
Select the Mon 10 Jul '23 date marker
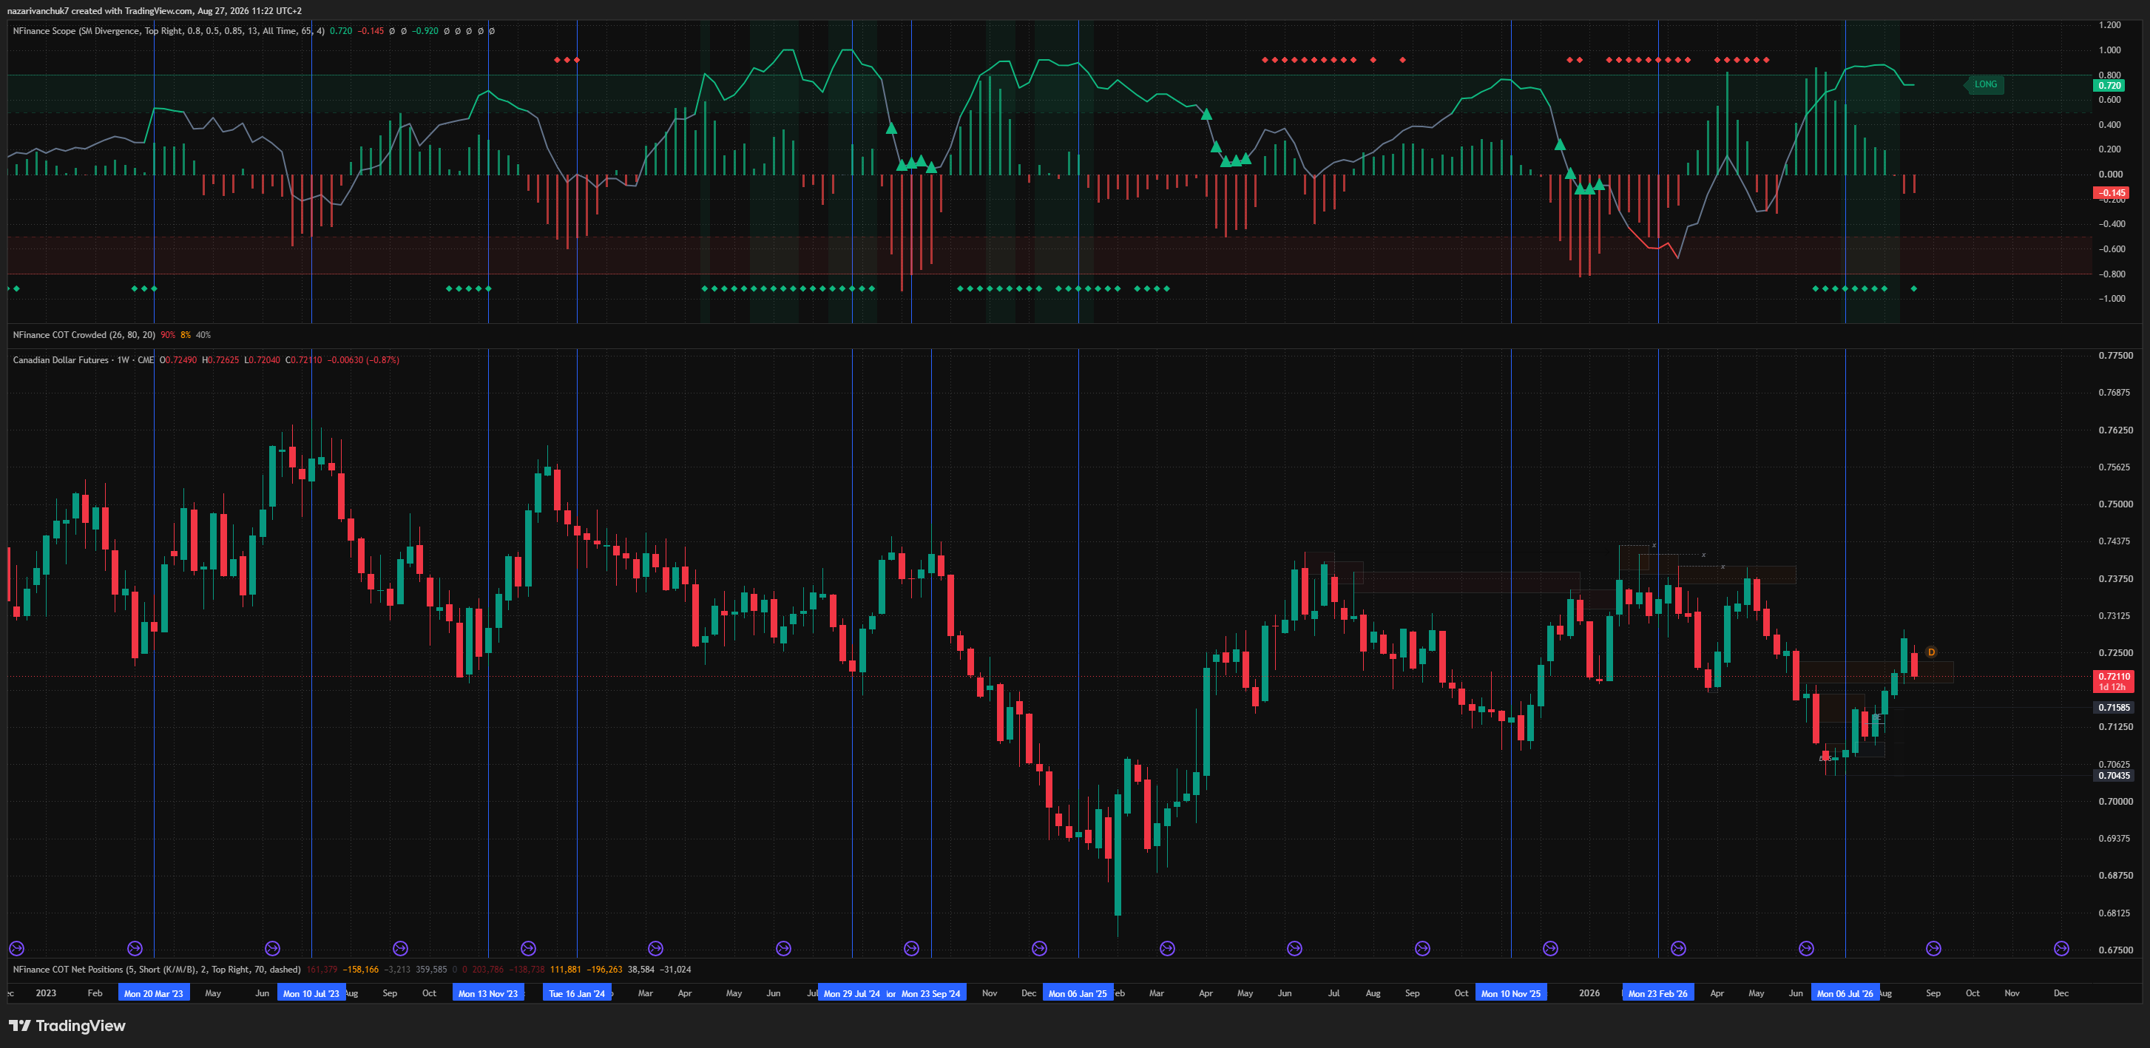tap(311, 993)
